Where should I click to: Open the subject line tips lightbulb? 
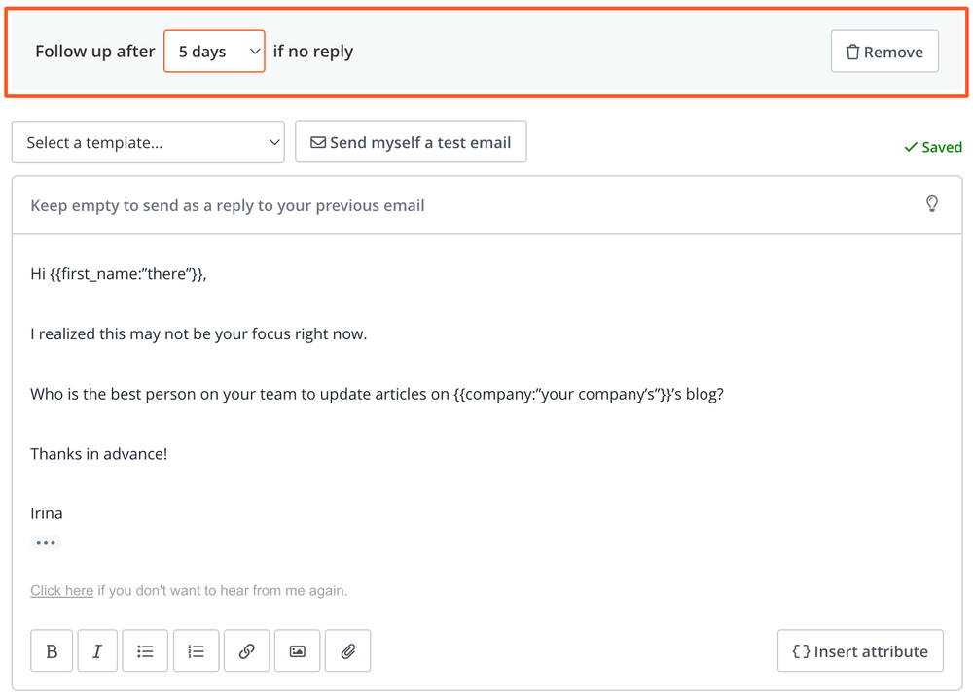click(x=932, y=204)
